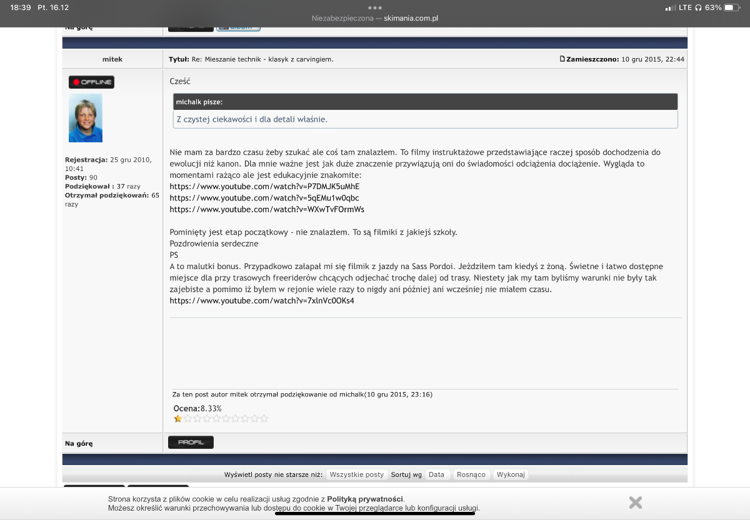Open mitek's avatar picture
The height and width of the screenshot is (520, 750).
[86, 118]
